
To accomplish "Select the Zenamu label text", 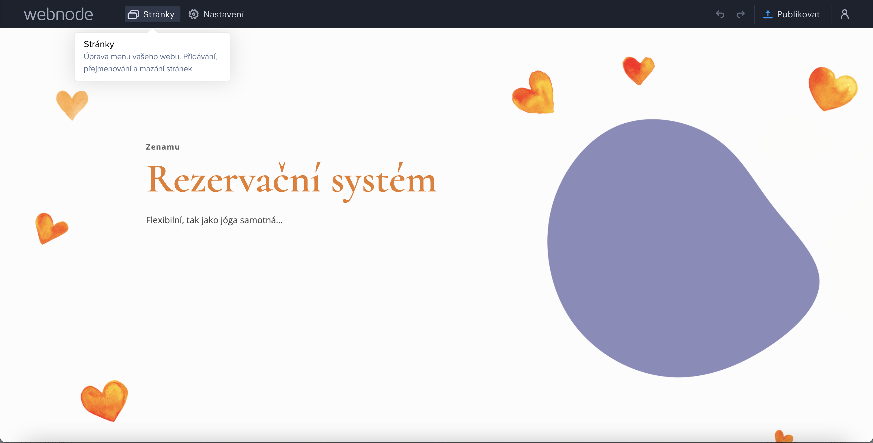I will (163, 147).
